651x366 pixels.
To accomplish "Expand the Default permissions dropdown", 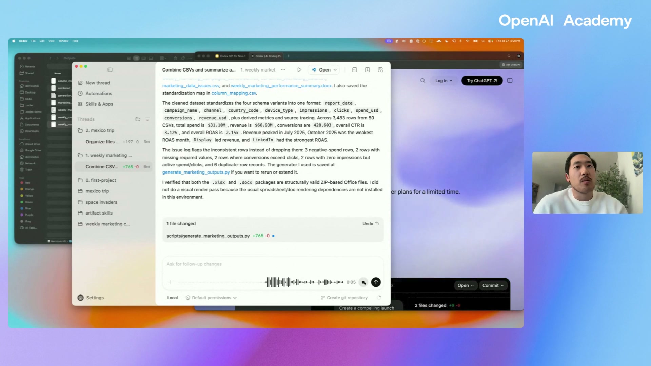I will click(x=214, y=298).
